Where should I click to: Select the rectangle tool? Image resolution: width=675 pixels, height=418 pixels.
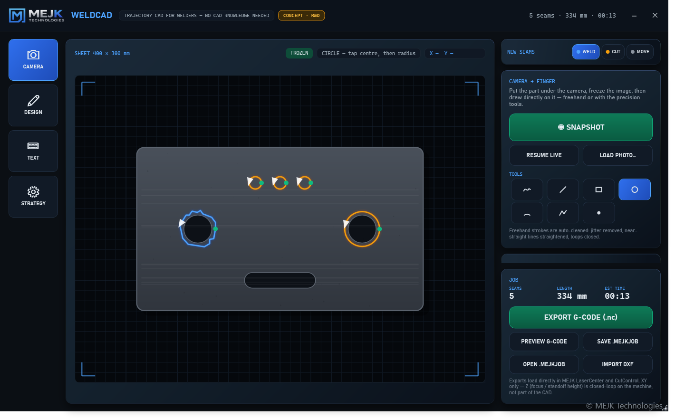(x=599, y=190)
